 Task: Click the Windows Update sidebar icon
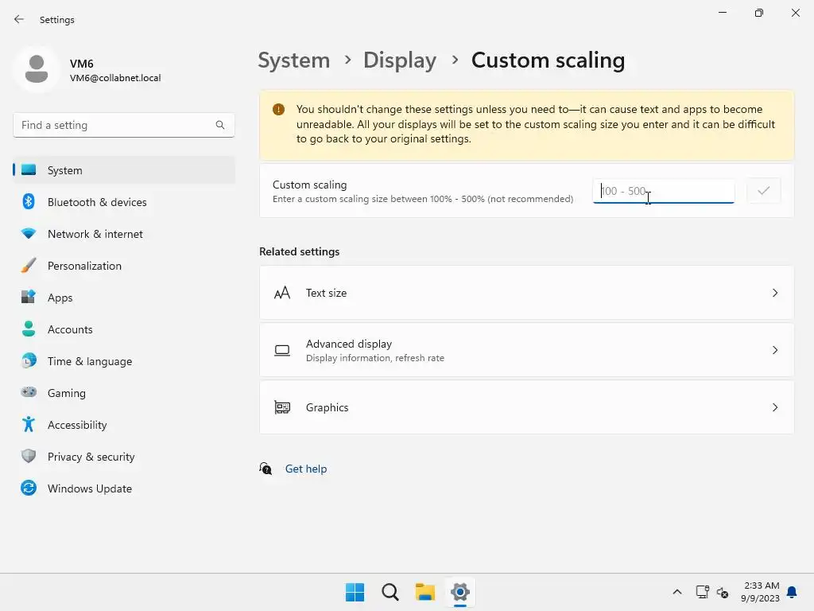29,488
